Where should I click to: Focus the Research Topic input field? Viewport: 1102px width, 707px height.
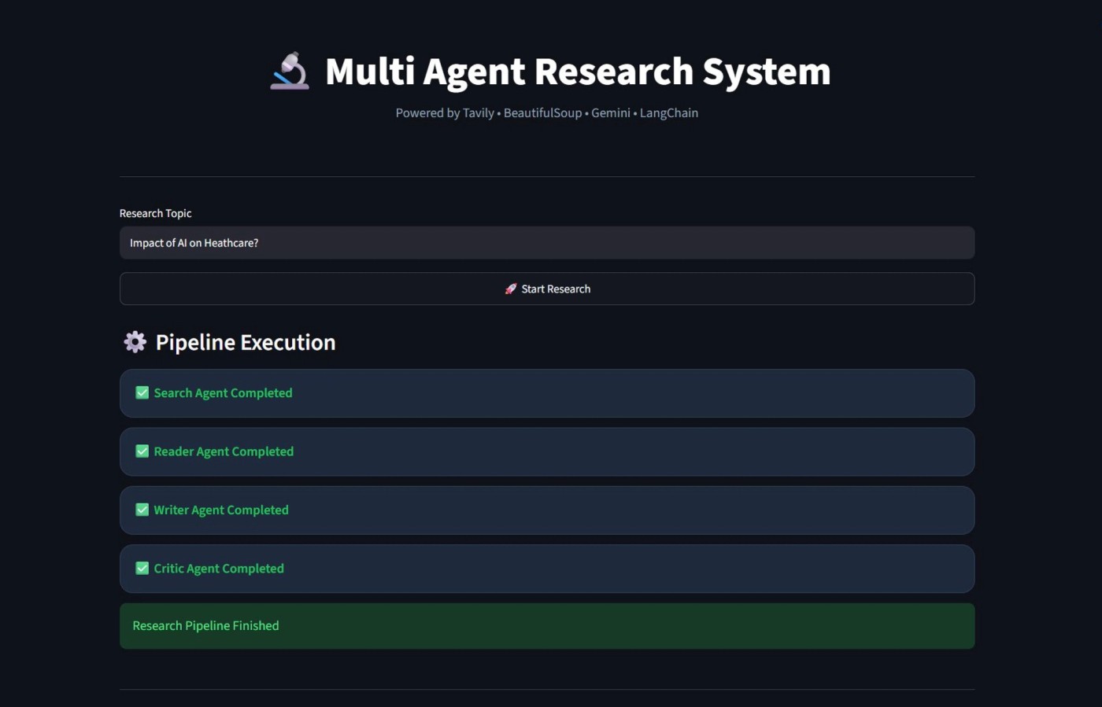click(547, 243)
